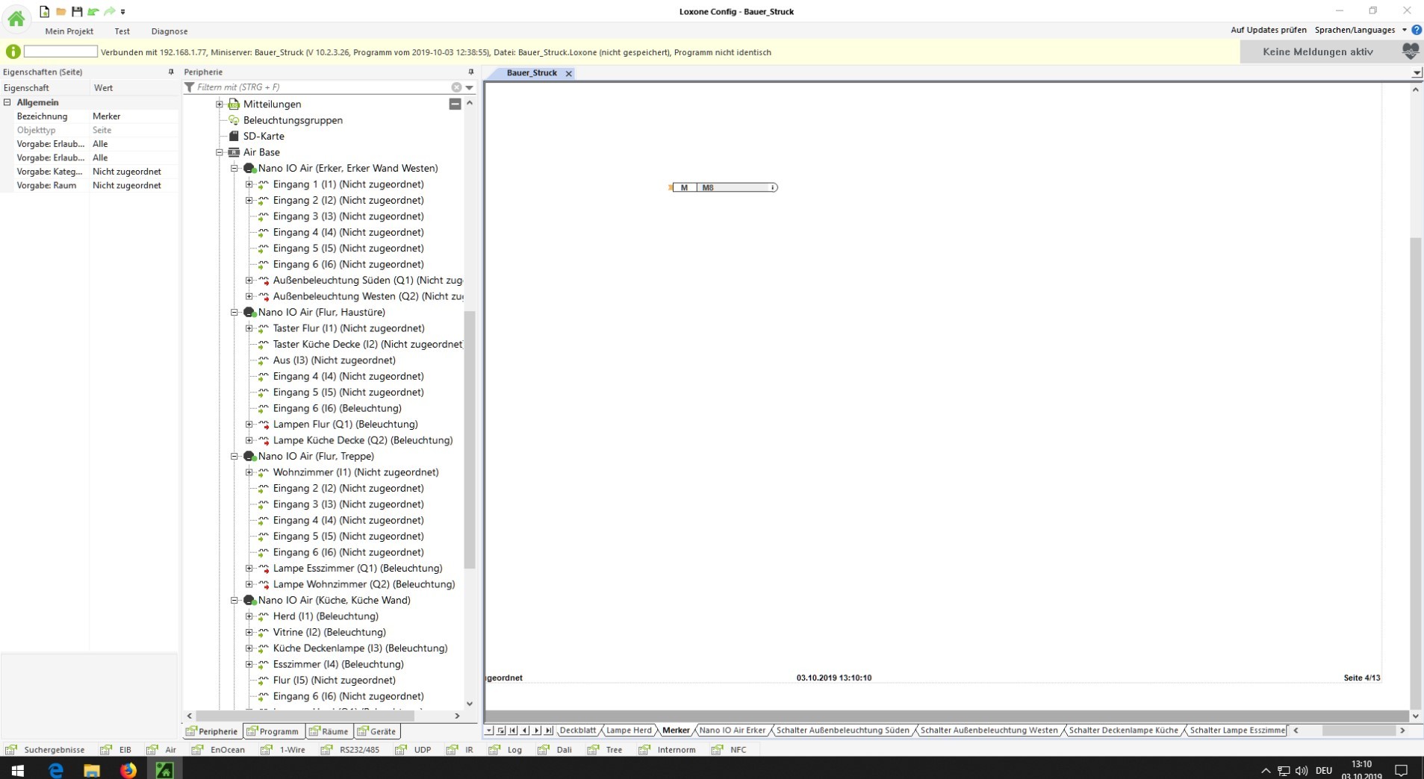This screenshot has width=1424, height=779.
Task: Select the M8 Merker block on canvas
Action: pos(724,187)
